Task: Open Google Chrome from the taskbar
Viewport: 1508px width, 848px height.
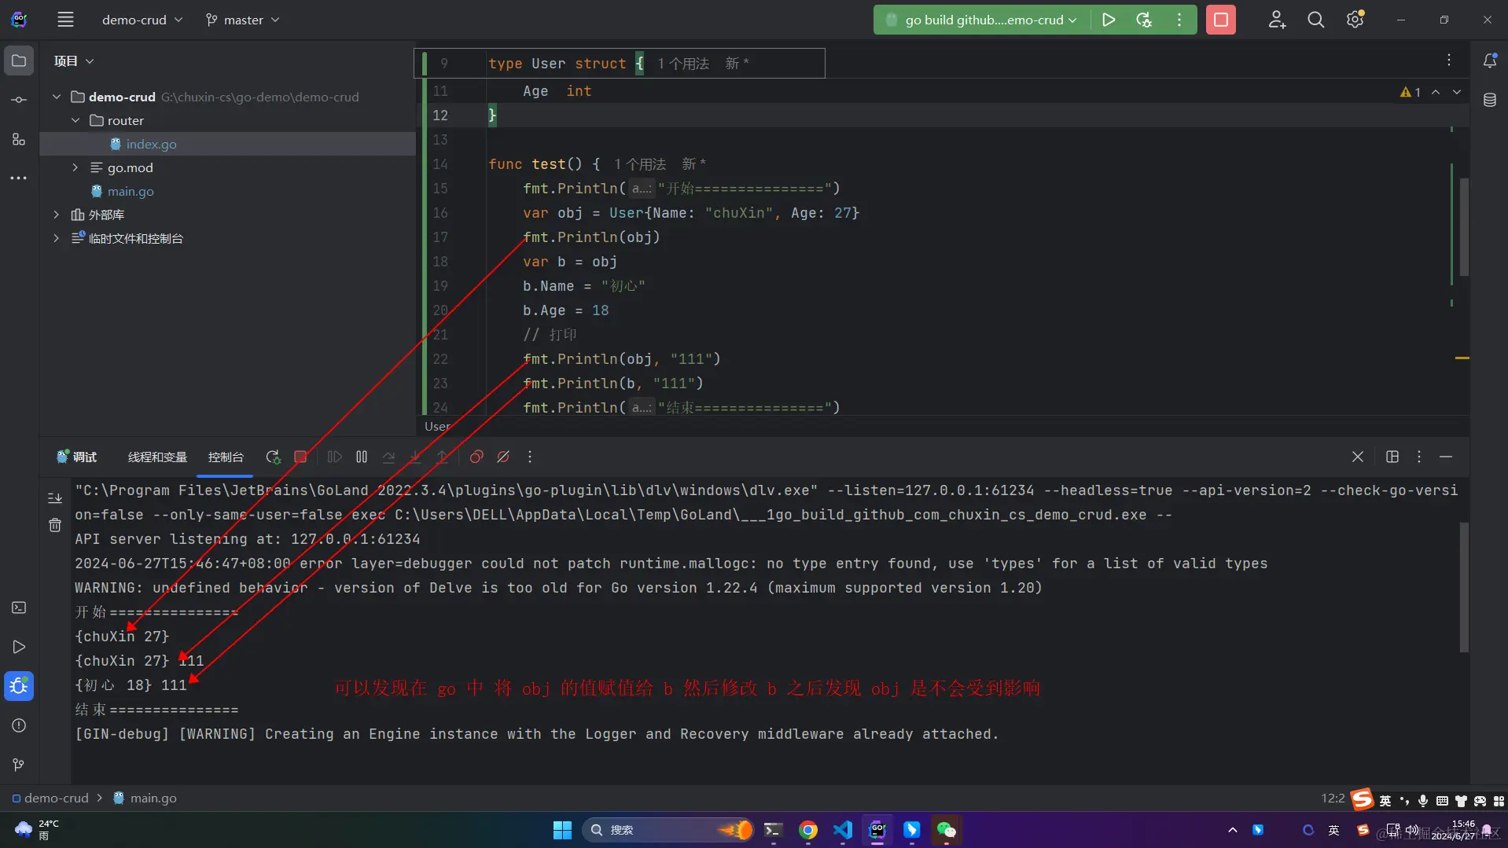Action: [x=808, y=830]
